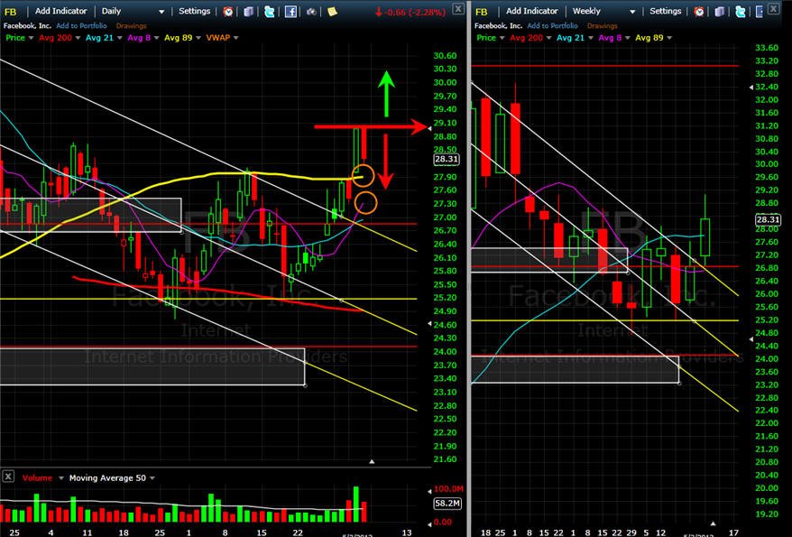
Task: Close the Volume indicator panel with X
Action: 8,477
